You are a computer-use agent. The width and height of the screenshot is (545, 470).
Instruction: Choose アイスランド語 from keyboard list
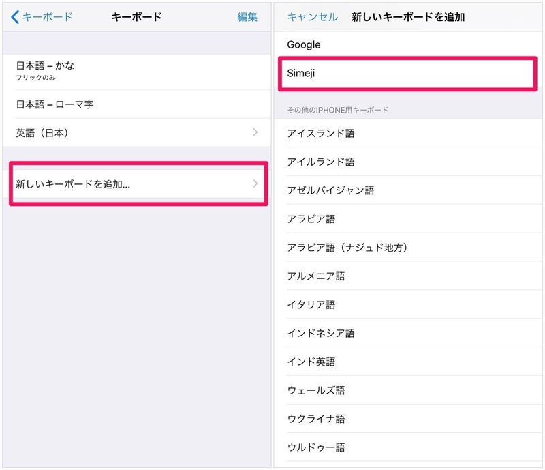[x=407, y=133]
